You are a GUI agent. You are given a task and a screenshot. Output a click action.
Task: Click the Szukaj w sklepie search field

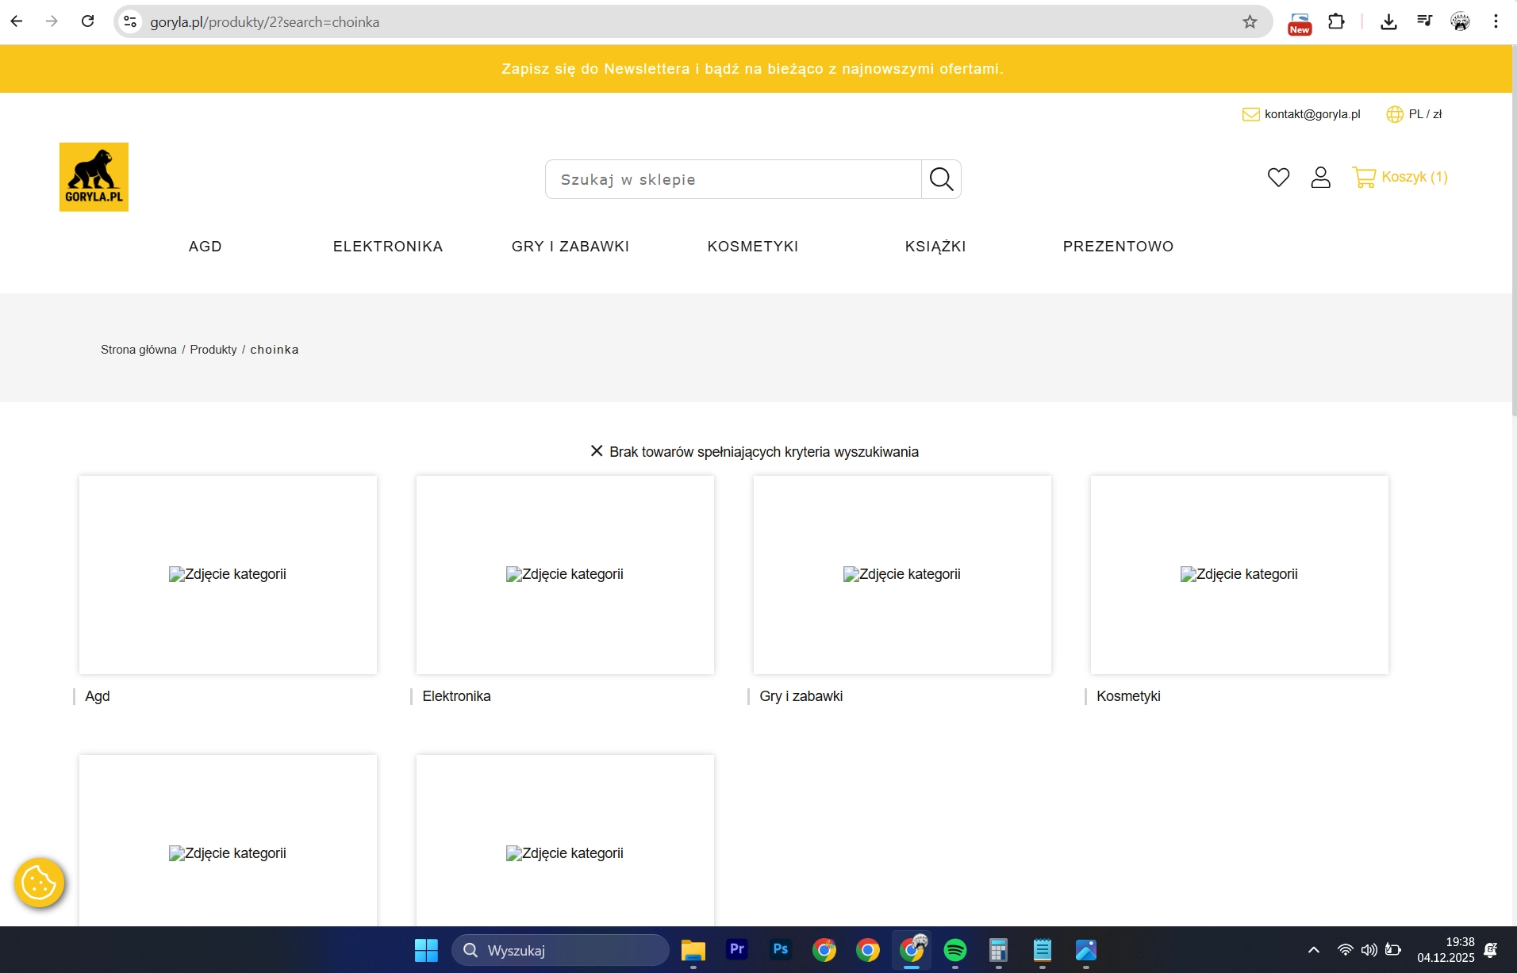pos(733,180)
